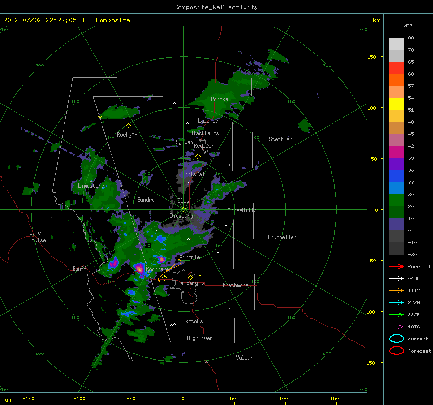Click the bright yellow swatch in dBZ scale
The height and width of the screenshot is (405, 433).
click(396, 104)
